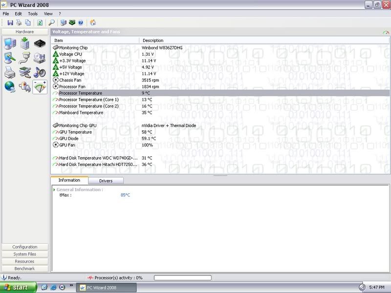This screenshot has width=391, height=293.
Task: Select the GPU Fan row
Action: click(x=221, y=145)
